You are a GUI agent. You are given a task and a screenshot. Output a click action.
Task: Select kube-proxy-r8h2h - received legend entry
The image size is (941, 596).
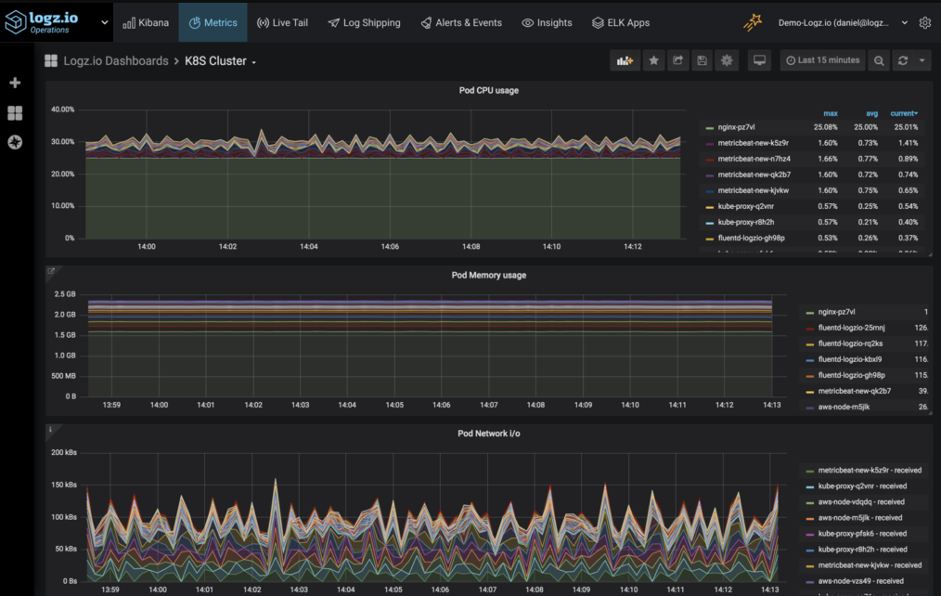coord(862,550)
